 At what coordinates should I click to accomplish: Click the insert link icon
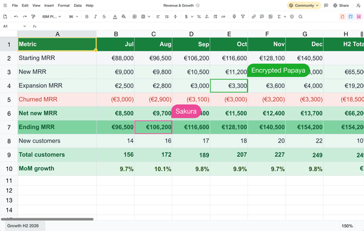point(254,16)
